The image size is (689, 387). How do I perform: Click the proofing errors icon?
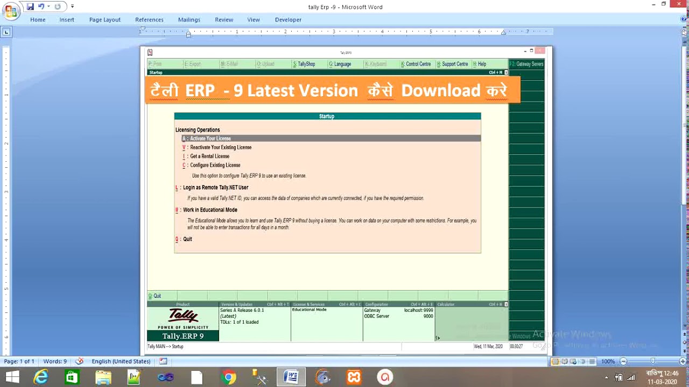[x=80, y=361]
